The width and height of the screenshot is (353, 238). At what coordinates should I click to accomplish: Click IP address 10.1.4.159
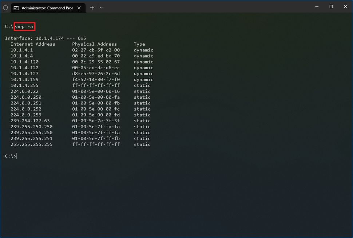[24, 79]
